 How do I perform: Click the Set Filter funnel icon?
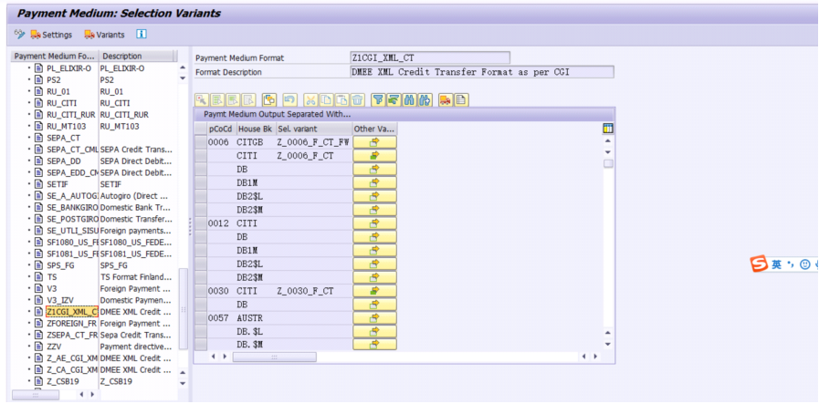[378, 99]
